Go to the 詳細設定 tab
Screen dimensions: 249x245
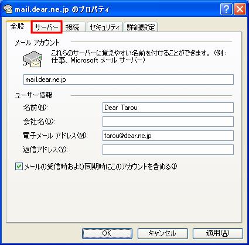[x=141, y=27]
